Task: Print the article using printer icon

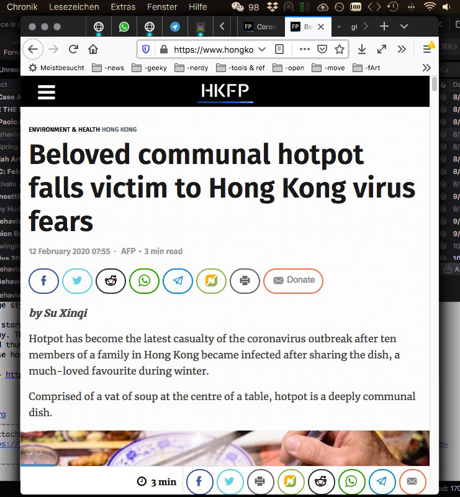Action: click(x=245, y=281)
